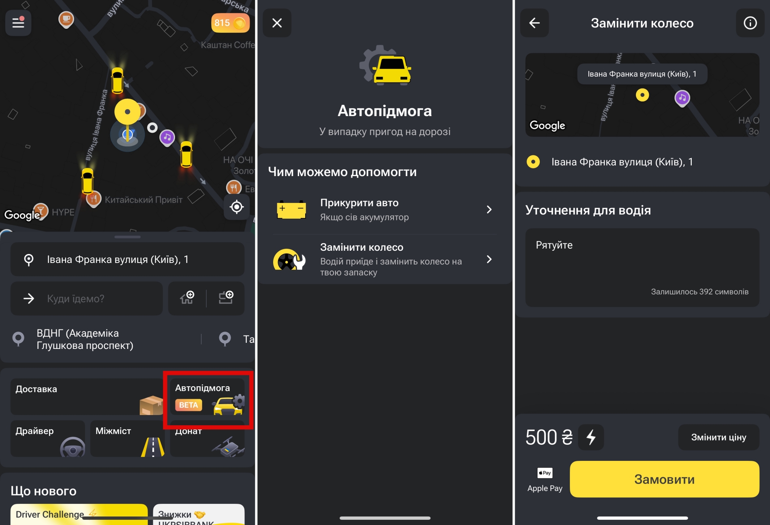Center map with the locate-me icon
Image resolution: width=770 pixels, height=525 pixels.
(237, 207)
